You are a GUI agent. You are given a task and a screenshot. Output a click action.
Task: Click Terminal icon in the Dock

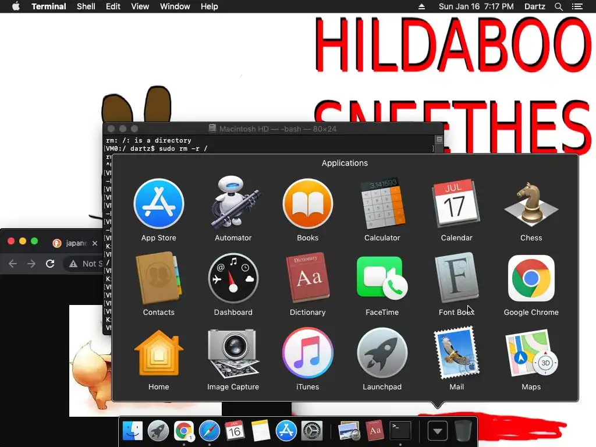400,431
